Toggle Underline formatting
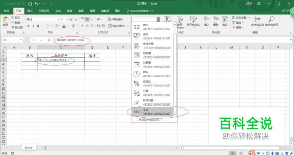The width and height of the screenshot is (294, 155). (38, 26)
